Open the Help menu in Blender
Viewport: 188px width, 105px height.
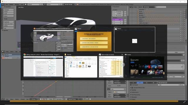click(22, 4)
